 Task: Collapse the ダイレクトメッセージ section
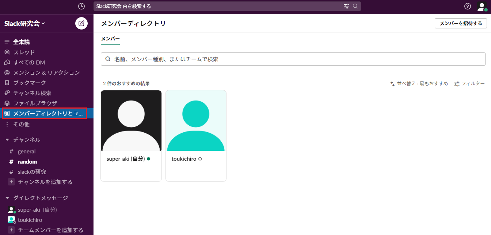tap(7, 198)
